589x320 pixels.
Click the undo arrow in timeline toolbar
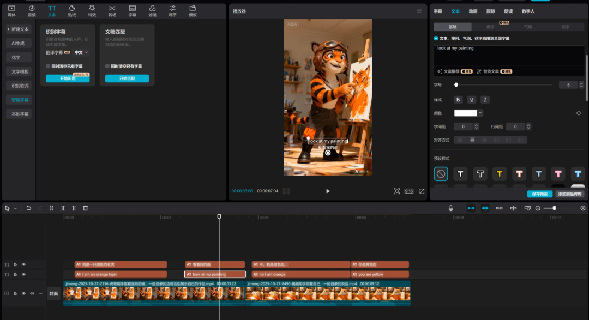click(28, 208)
